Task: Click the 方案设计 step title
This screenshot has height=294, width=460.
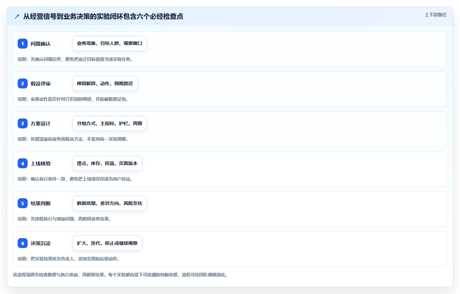Action: [41, 123]
